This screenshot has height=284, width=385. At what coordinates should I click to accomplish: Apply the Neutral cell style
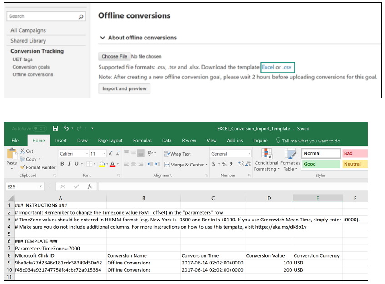[355, 164]
